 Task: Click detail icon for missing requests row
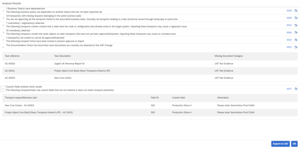pyautogui.click(x=296, y=18)
